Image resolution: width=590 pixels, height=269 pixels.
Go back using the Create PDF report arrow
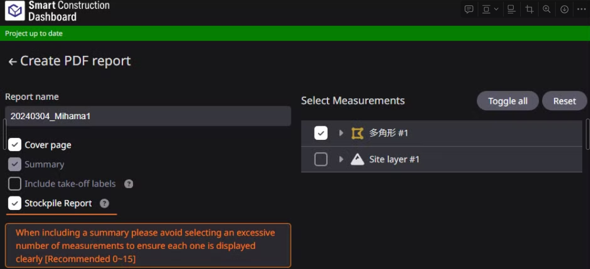pos(12,61)
